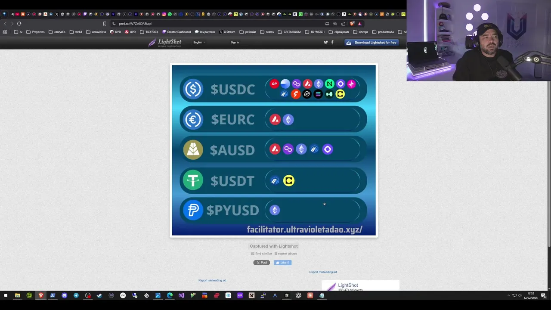Image resolution: width=551 pixels, height=310 pixels.
Task: Open LightShot's Twitter bird icon
Action: (x=326, y=42)
